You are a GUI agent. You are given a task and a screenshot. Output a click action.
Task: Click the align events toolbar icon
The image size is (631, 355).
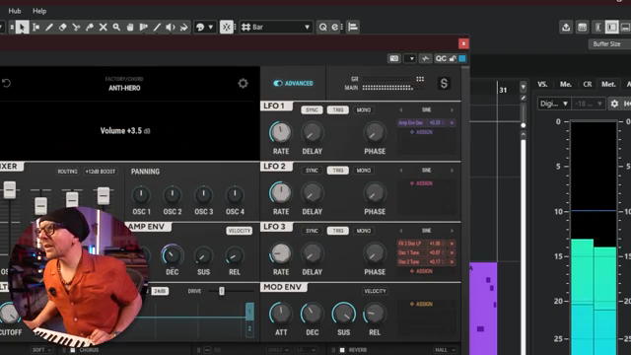(x=353, y=27)
